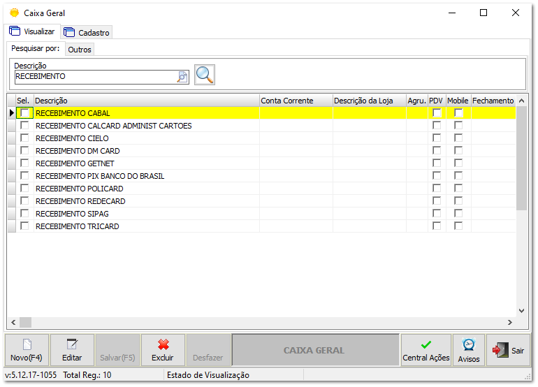Switch to the Cadastro tab
The height and width of the screenshot is (387, 538).
[87, 33]
